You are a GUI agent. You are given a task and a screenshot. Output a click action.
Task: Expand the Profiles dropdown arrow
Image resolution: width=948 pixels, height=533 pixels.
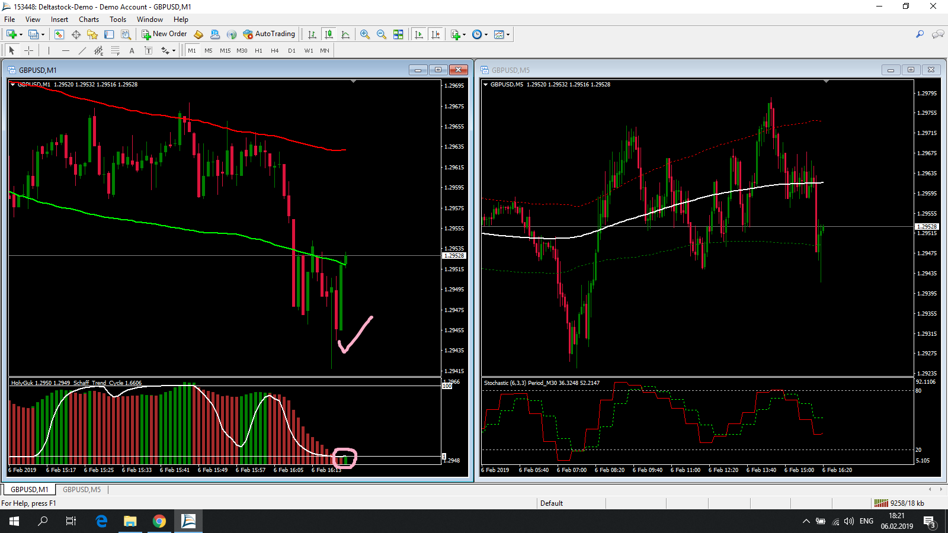(x=43, y=34)
